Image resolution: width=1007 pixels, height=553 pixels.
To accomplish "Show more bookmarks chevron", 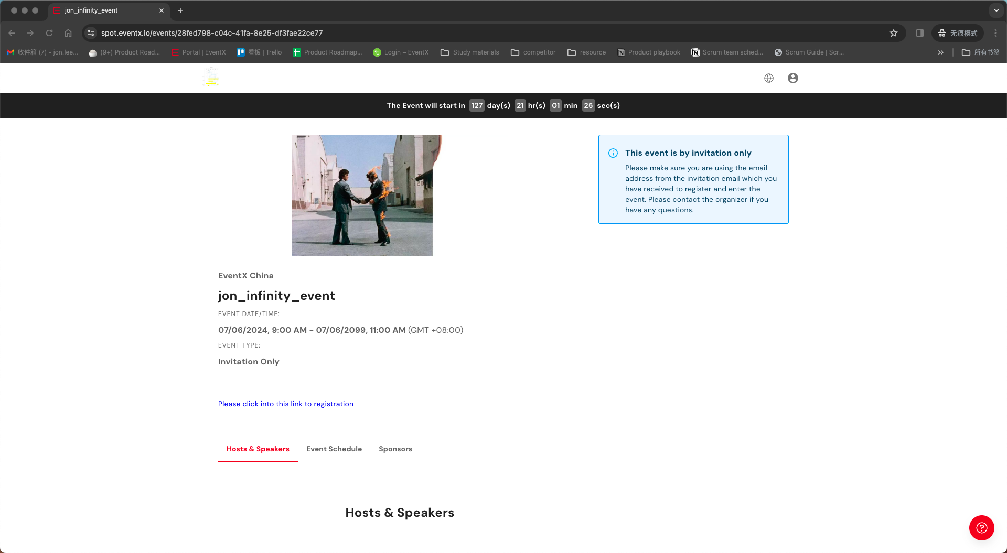I will coord(941,52).
